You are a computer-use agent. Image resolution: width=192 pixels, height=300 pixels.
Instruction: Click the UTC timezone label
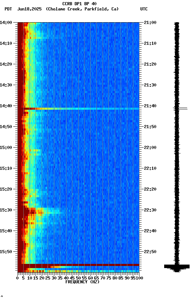[x=144, y=9]
